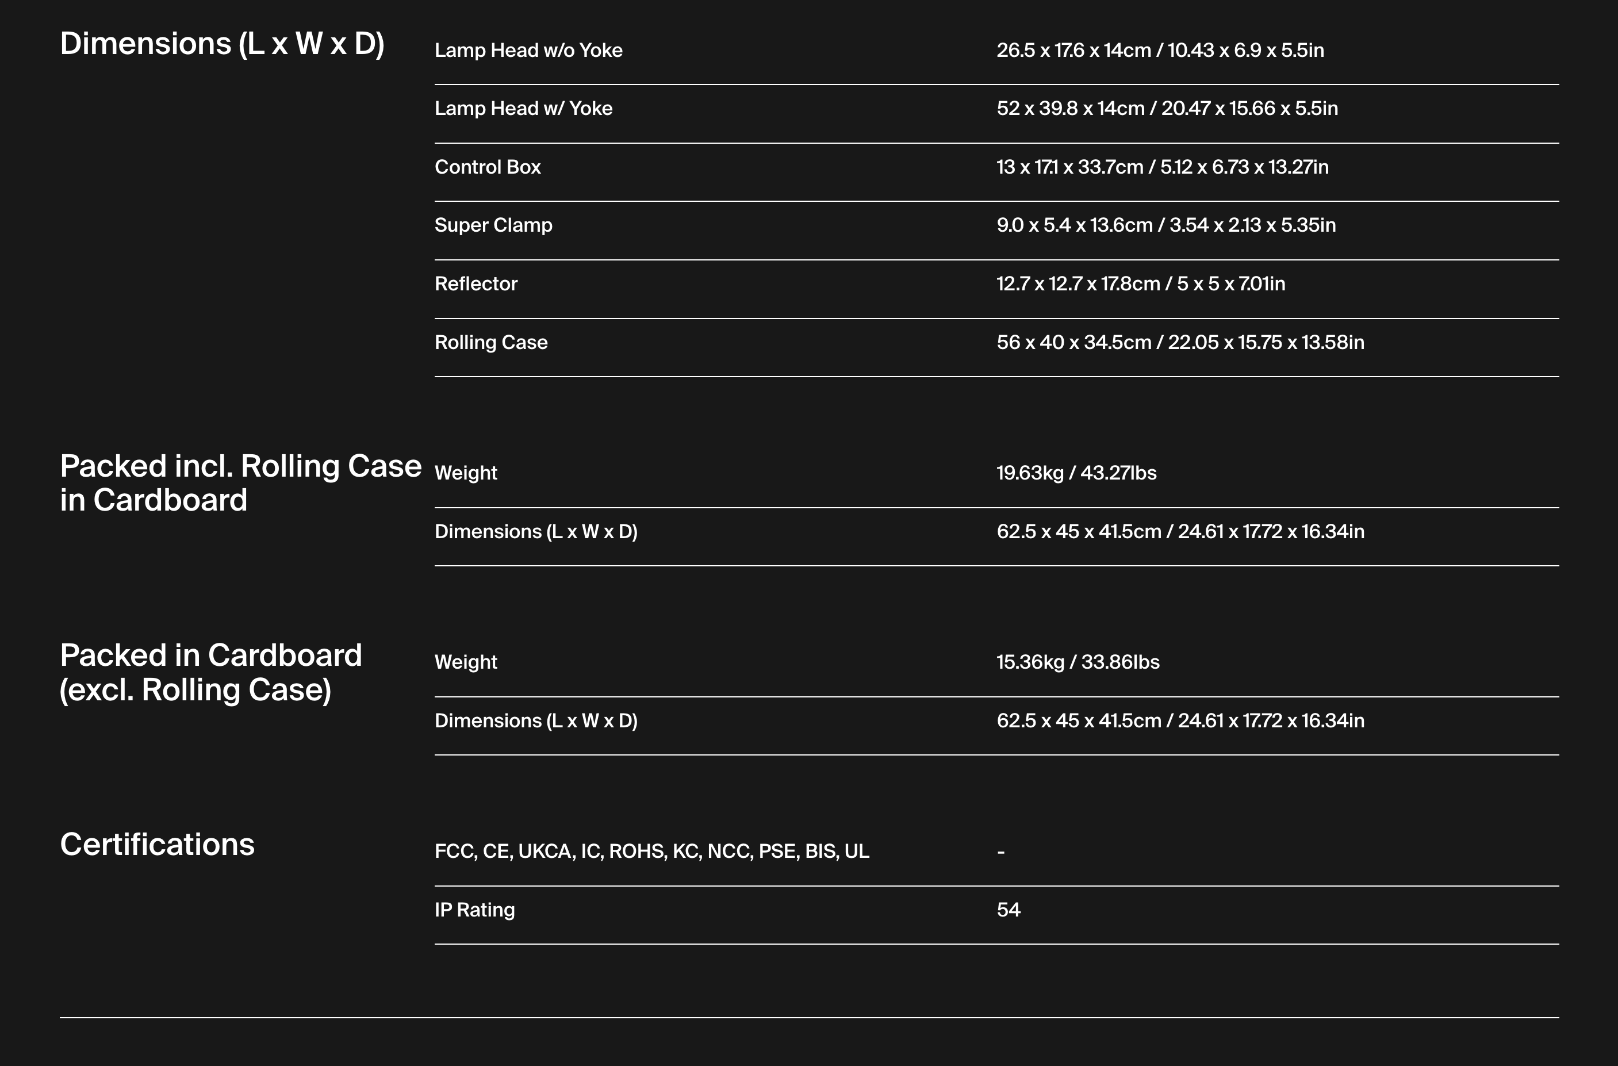Click the Lamp Head w/ Yoke dimensions value
The height and width of the screenshot is (1066, 1618).
click(1167, 109)
